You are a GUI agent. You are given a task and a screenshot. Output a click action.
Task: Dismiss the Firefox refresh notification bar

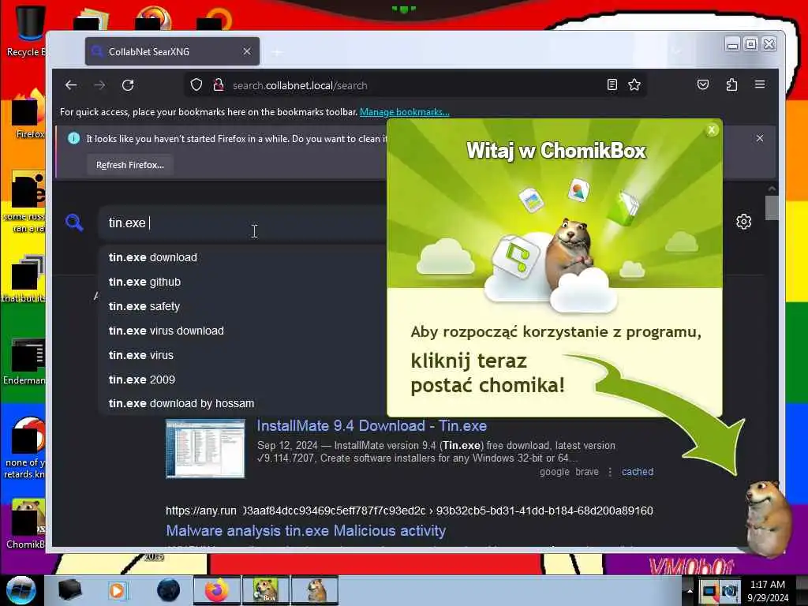click(760, 138)
